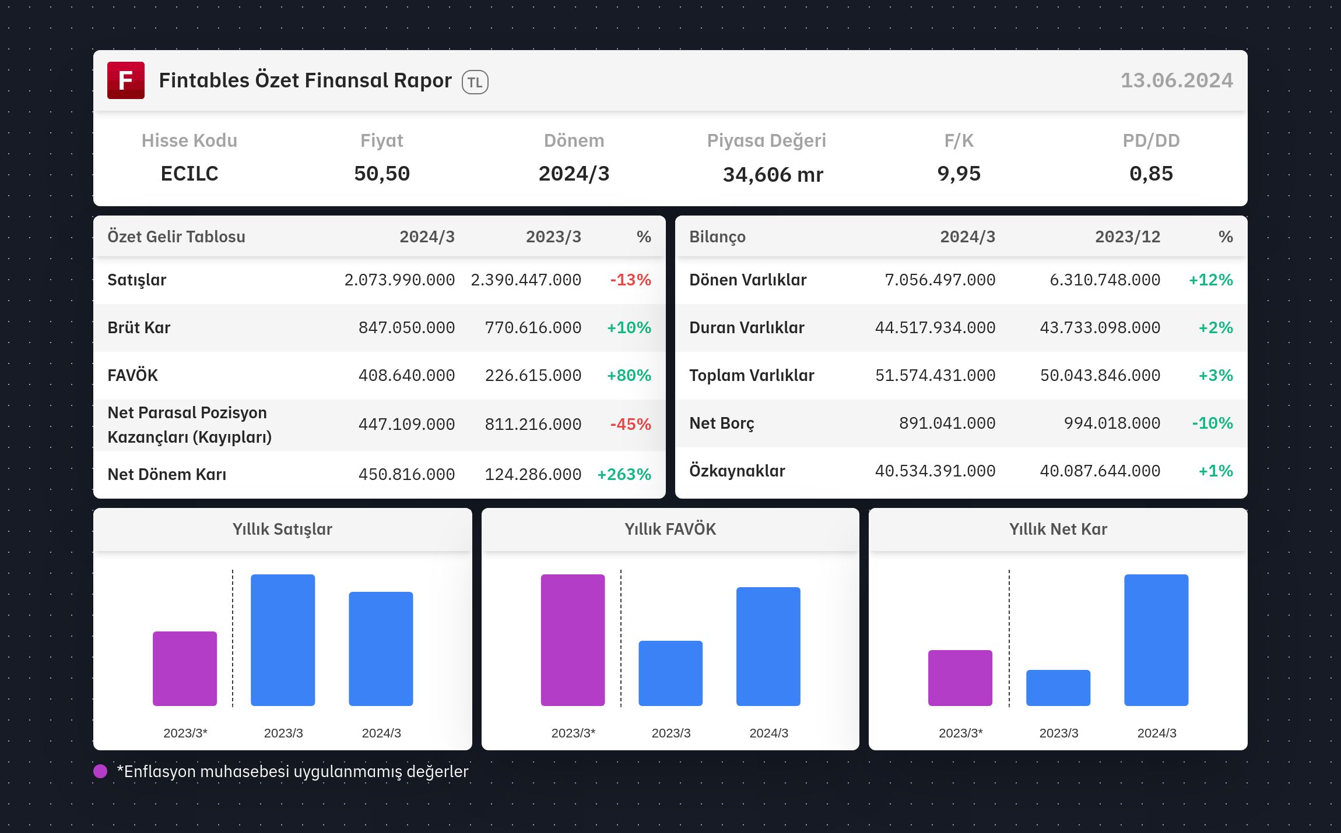Click the red Fintables F logo
This screenshot has height=833, width=1341.
pos(126,80)
